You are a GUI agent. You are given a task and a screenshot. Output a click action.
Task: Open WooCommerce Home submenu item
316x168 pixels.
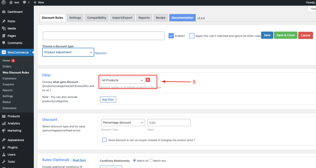point(6,61)
